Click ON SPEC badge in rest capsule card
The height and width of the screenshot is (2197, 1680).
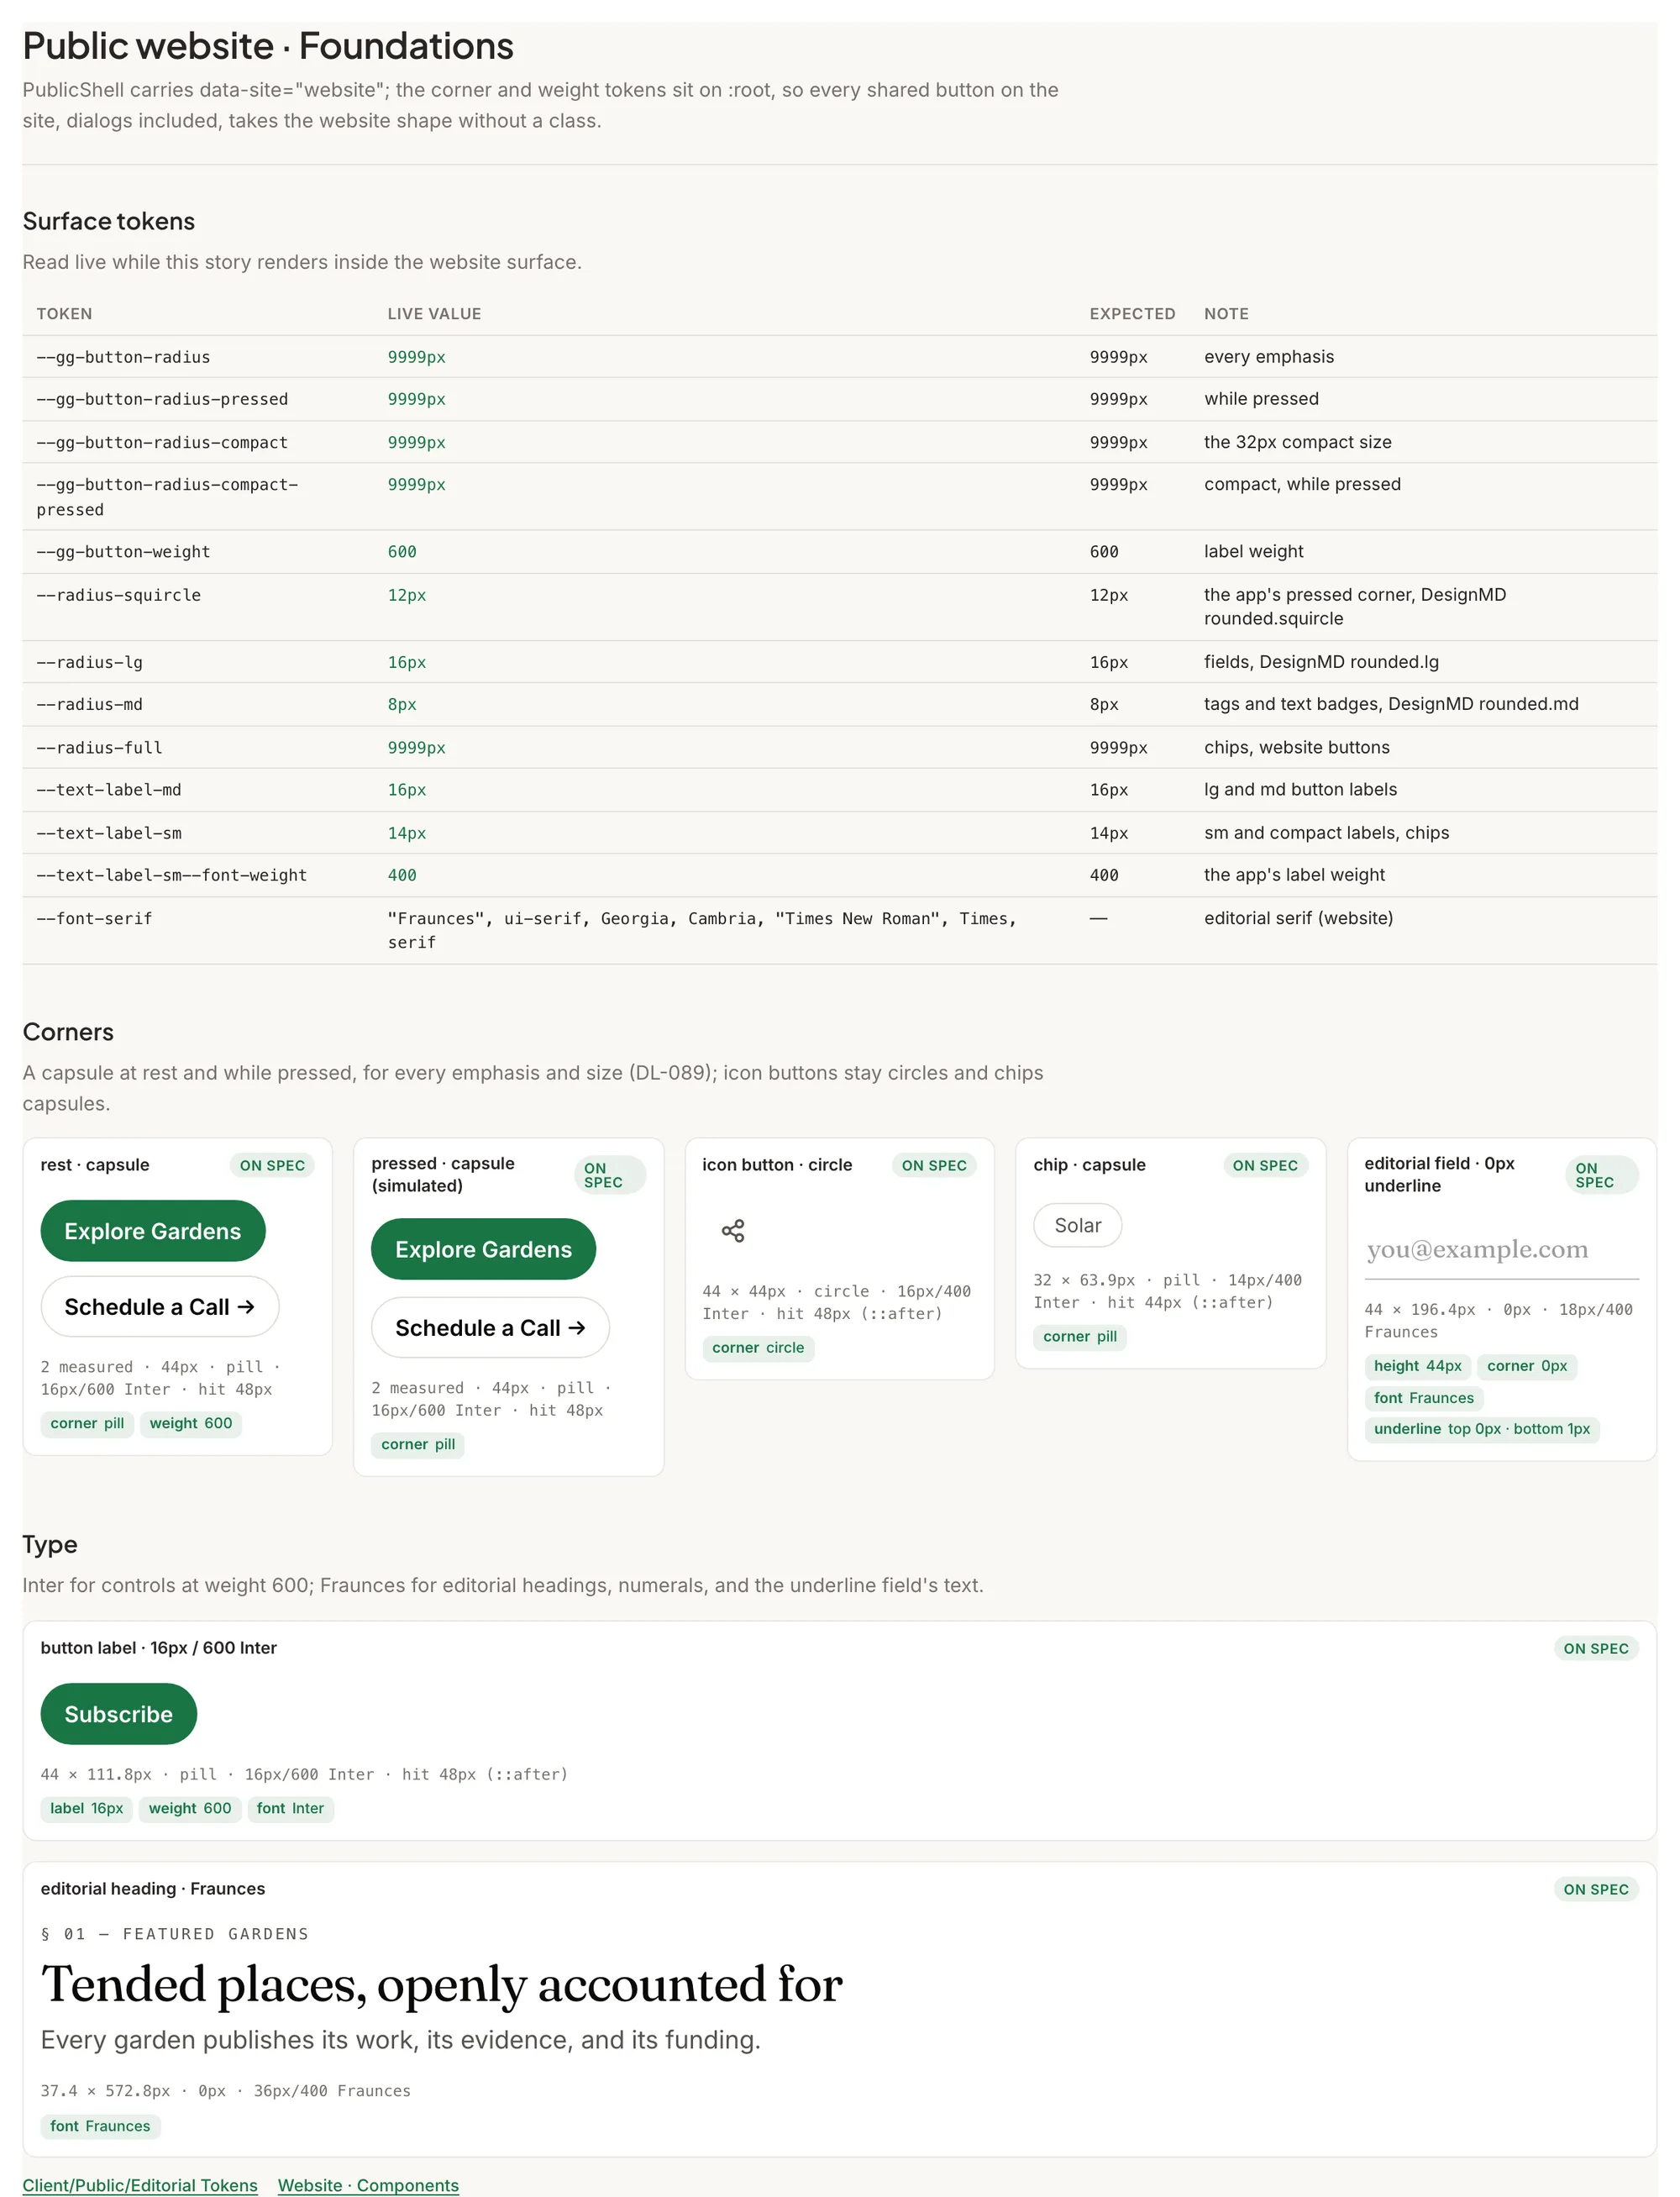pyautogui.click(x=272, y=1165)
